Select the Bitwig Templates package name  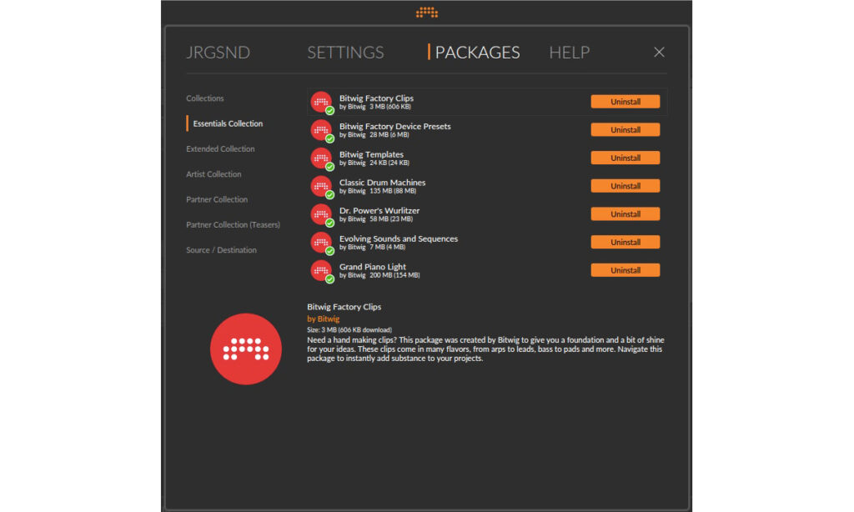coord(371,155)
